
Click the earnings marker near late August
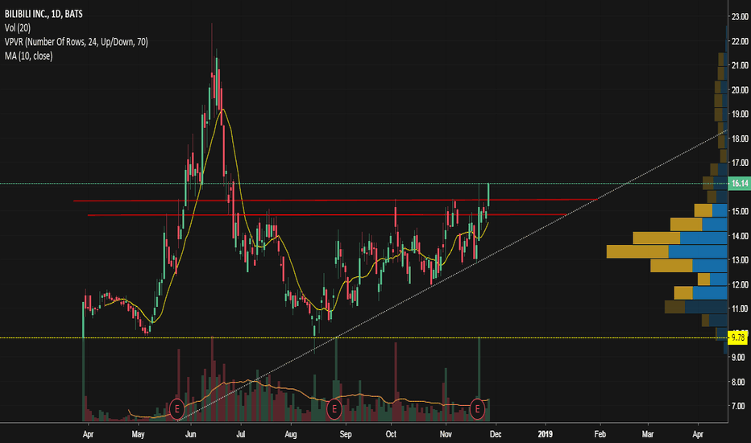click(334, 409)
